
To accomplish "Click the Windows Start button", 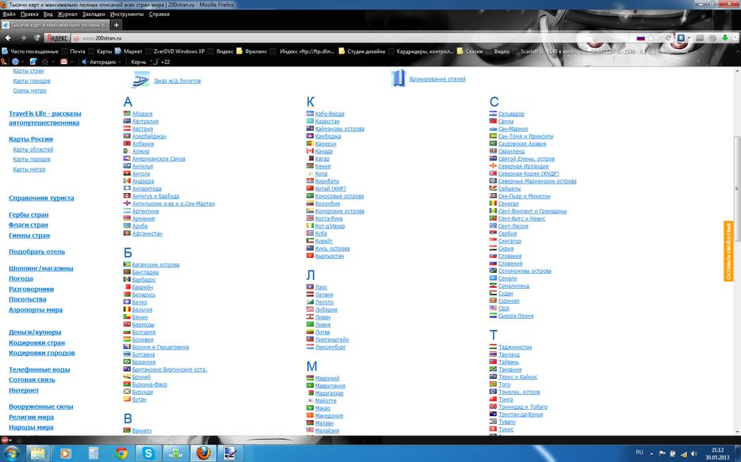I will (x=11, y=453).
